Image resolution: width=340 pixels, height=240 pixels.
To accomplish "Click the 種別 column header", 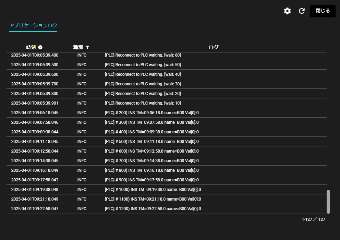I will (x=78, y=47).
